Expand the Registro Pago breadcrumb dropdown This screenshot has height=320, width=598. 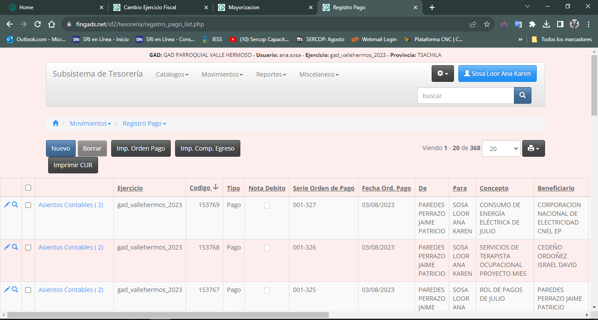point(144,123)
